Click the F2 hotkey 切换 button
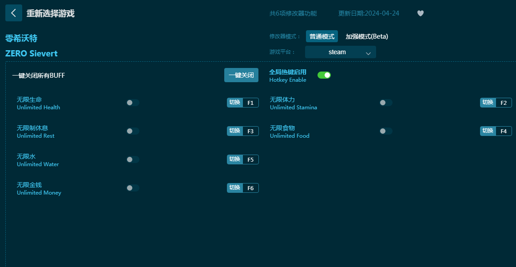Screen dimensions: 516x267 pyautogui.click(x=488, y=103)
